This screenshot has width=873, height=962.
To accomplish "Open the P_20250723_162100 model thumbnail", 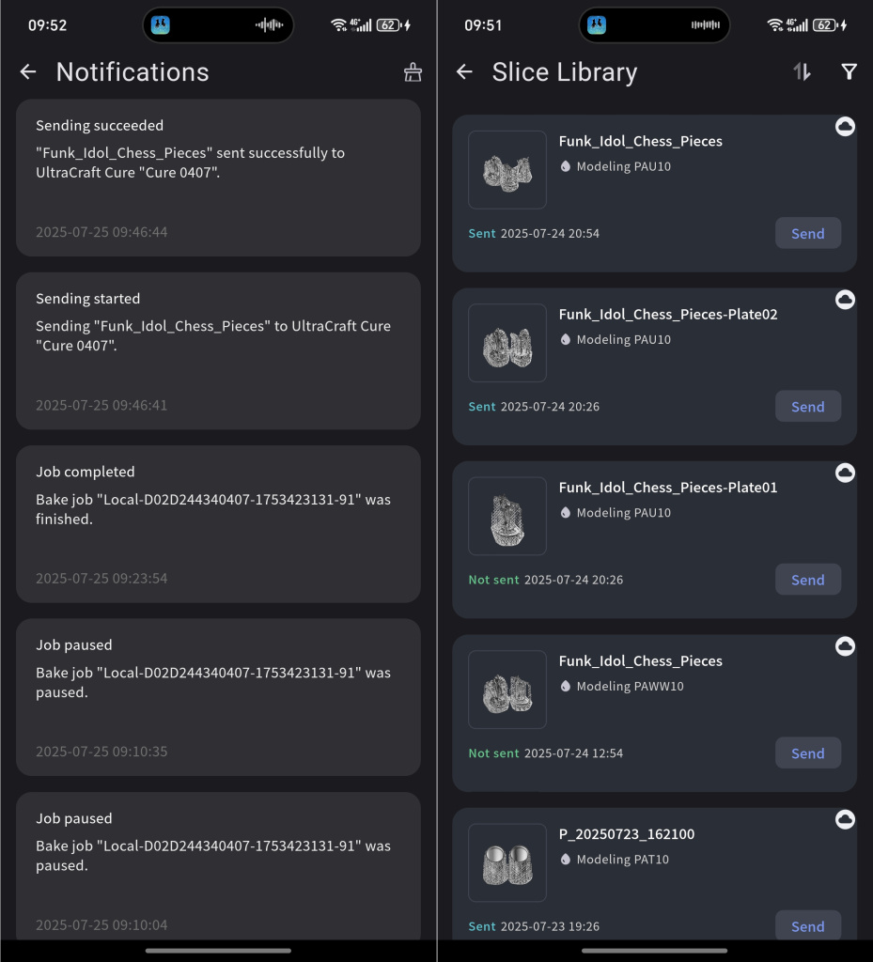I will (507, 862).
